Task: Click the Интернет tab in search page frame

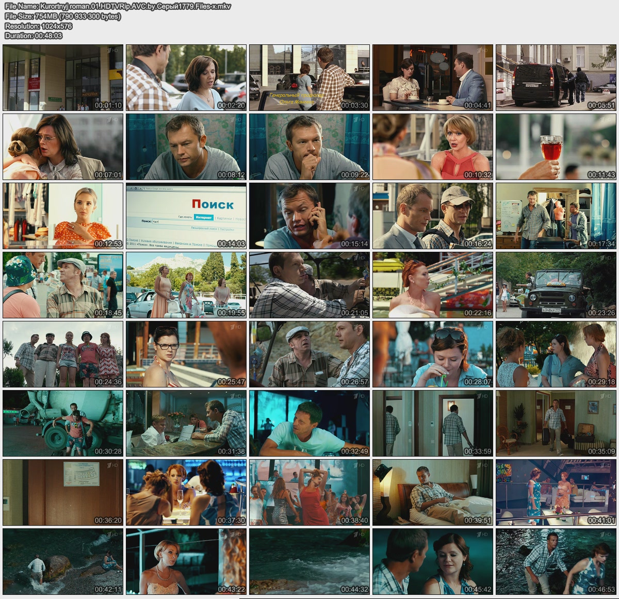Action: pos(203,218)
